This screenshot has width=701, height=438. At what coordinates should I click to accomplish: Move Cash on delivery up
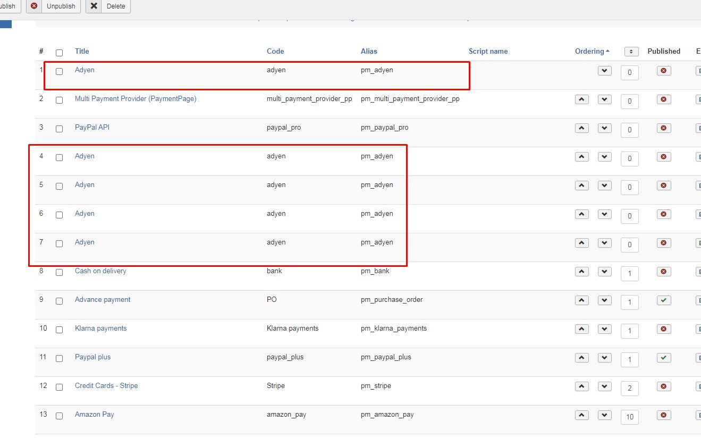point(582,272)
